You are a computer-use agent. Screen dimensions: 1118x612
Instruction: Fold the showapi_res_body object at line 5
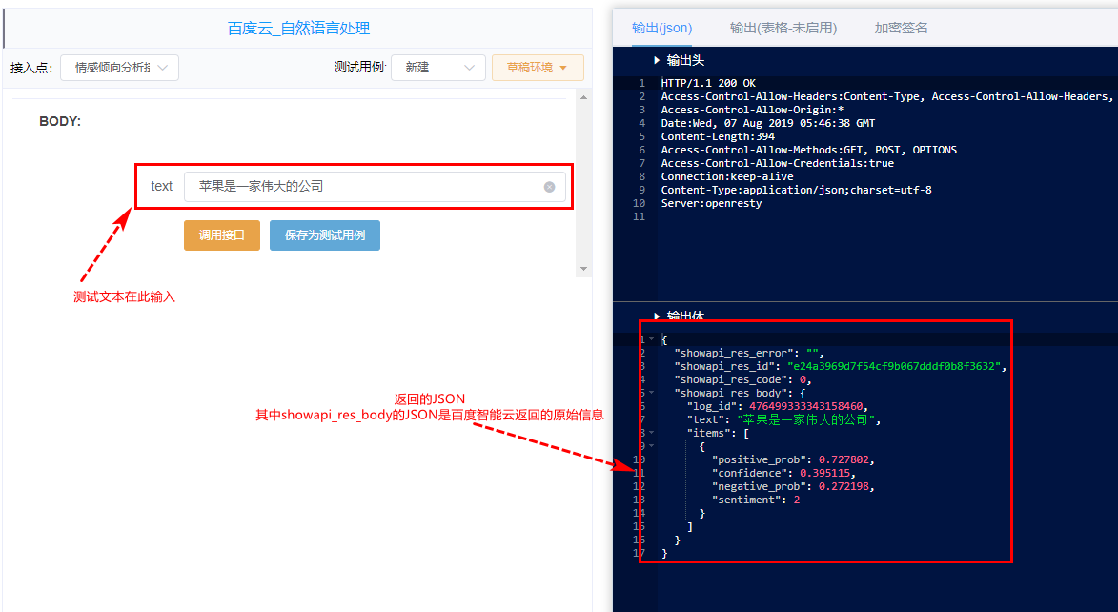[651, 393]
